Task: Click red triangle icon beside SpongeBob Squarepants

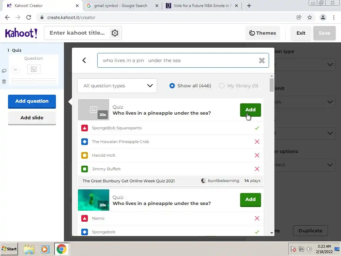Action: tap(85, 128)
